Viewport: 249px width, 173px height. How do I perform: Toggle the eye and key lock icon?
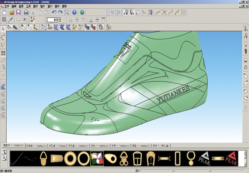(32, 20)
